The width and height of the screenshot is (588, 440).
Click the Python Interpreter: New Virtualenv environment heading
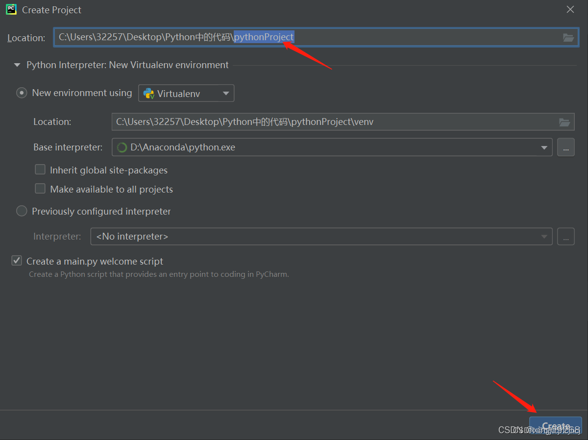click(127, 65)
